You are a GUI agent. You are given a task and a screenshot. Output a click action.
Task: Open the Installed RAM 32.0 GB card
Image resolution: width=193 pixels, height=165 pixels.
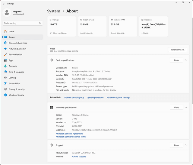pyautogui.click(x=123, y=26)
